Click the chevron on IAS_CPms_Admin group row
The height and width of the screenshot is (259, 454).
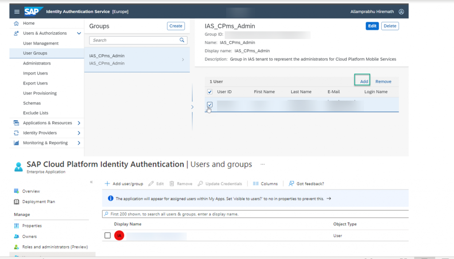coord(183,60)
